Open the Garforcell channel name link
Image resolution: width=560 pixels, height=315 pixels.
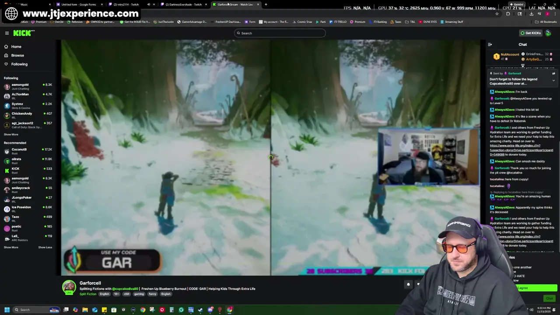(90, 283)
